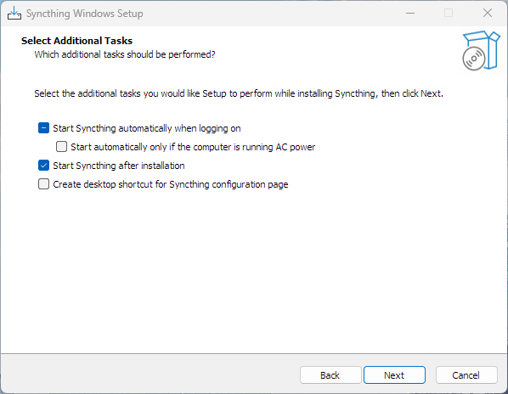508x394 pixels.
Task: Enable start only on AC power checkbox
Action: click(61, 147)
